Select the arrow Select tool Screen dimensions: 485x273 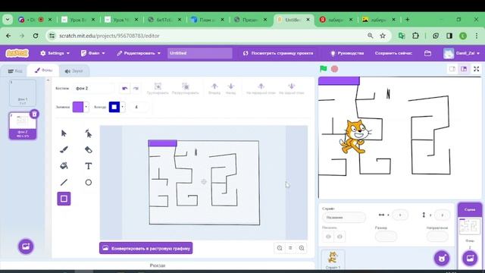pos(64,133)
